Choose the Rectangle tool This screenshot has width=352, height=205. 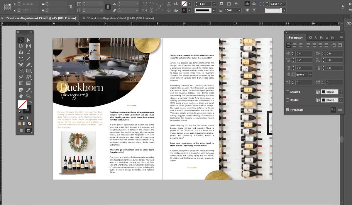click(28, 71)
